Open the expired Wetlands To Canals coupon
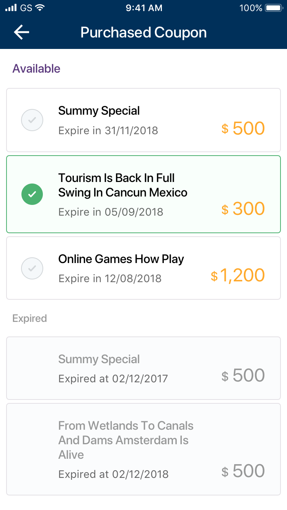Screen dimensions: 287x510 click(x=143, y=449)
